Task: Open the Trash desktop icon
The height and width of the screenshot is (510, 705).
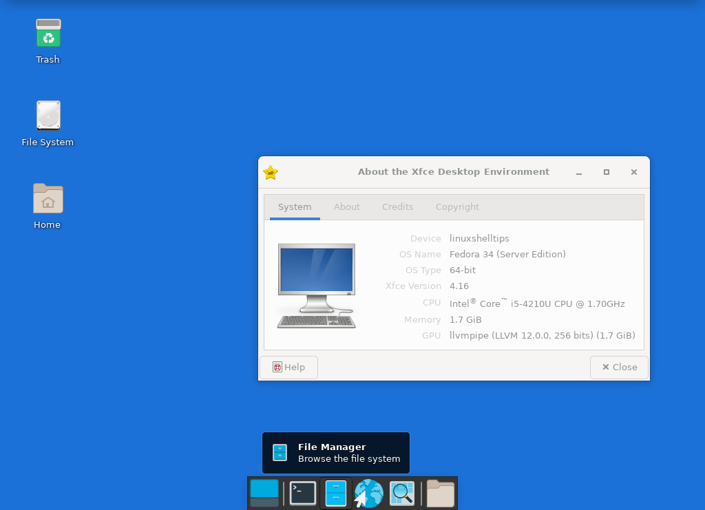Action: [x=48, y=33]
